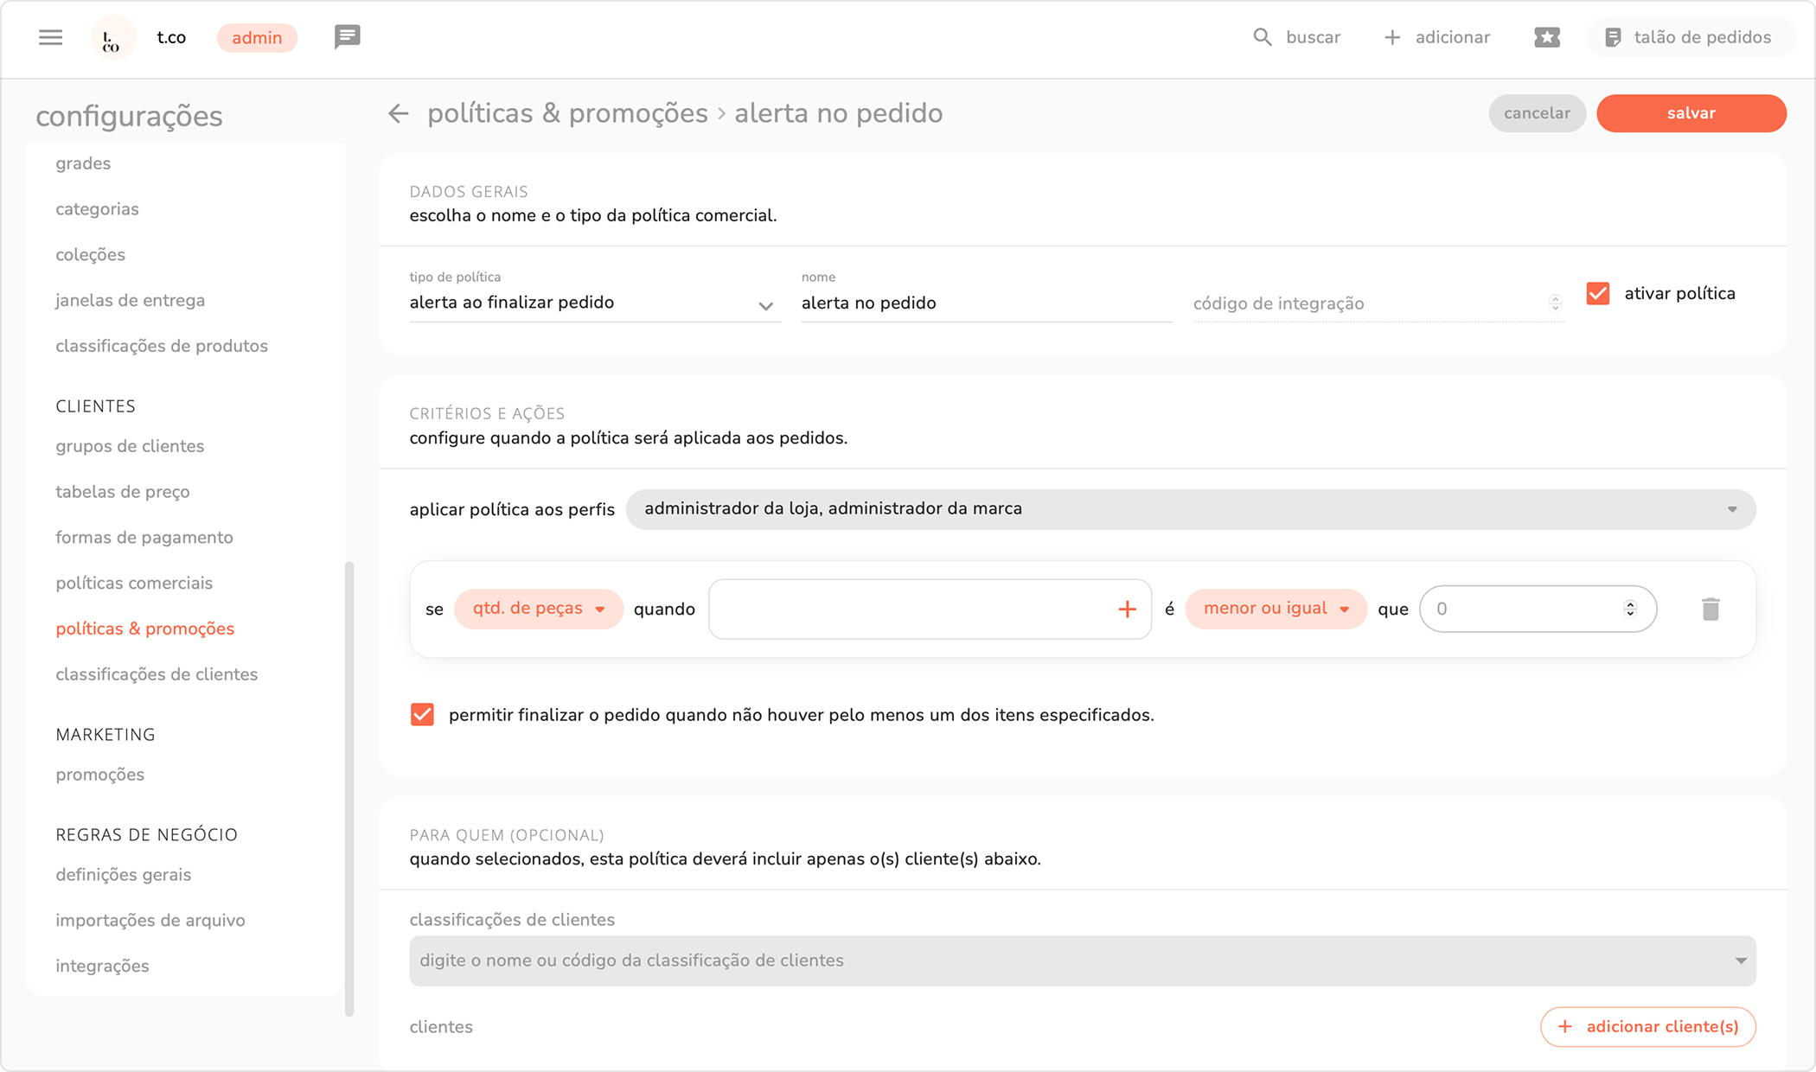Open the tipo de política dropdown
The width and height of the screenshot is (1816, 1072).
pos(594,303)
